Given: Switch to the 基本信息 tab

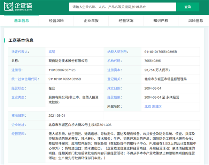Looking at the screenshot, I should [x=22, y=20].
